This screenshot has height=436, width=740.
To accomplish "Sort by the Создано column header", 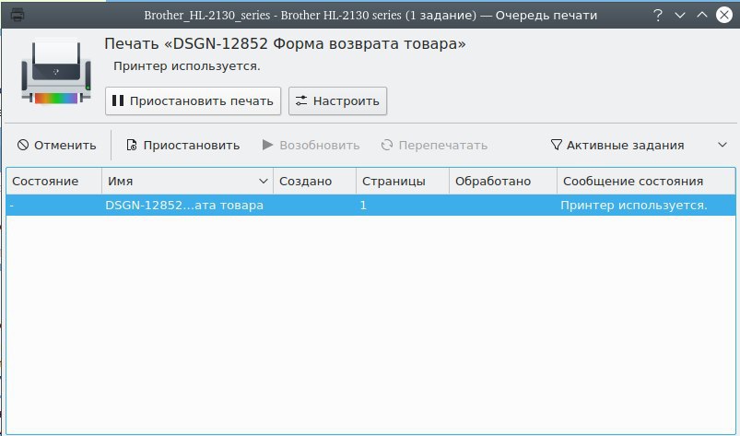I will (x=315, y=182).
